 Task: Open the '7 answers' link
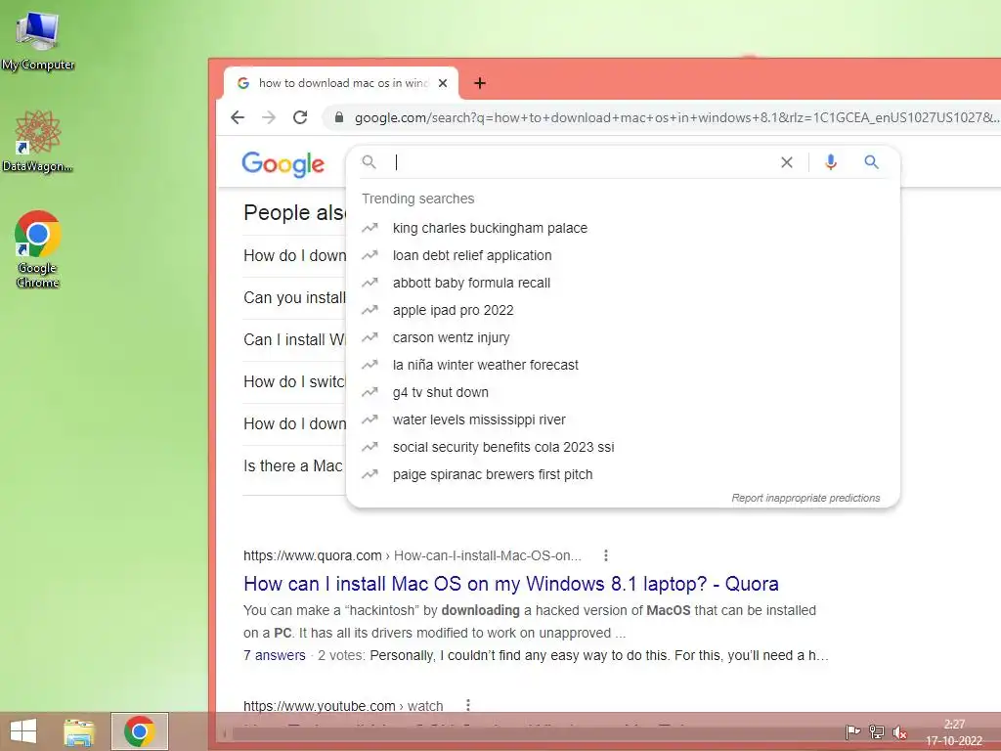(275, 655)
